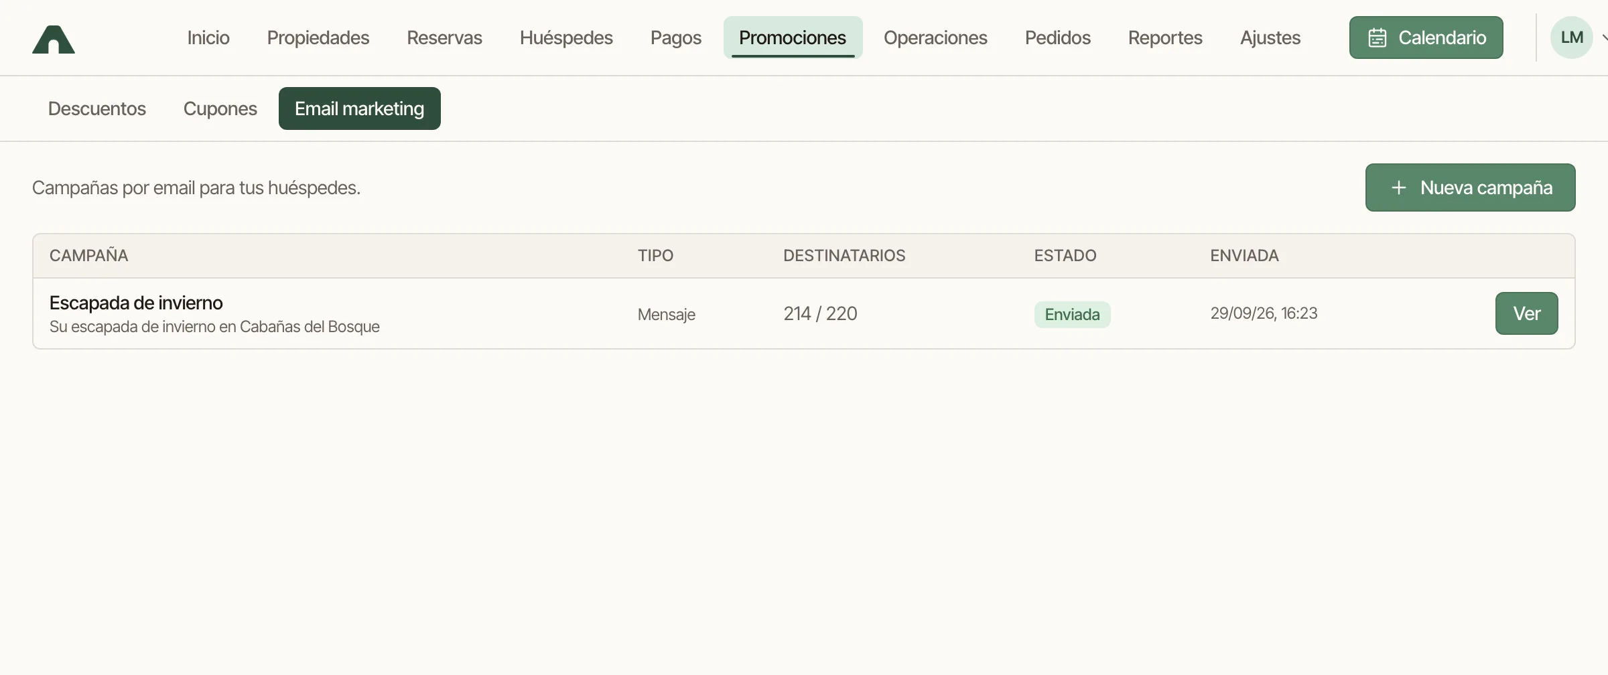Open the Huéspedes page
Image resolution: width=1608 pixels, height=675 pixels.
[566, 37]
